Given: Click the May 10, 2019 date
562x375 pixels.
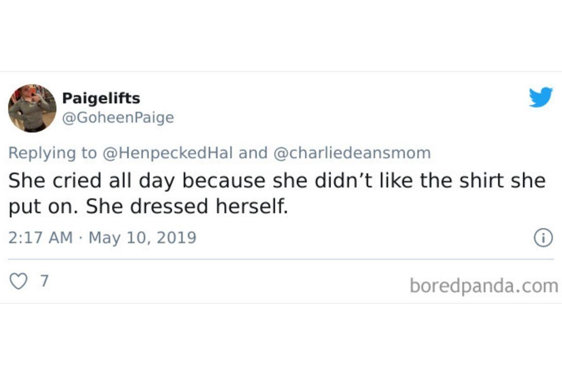Looking at the screenshot, I should click(x=142, y=238).
